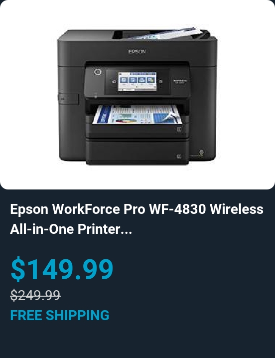275x358 pixels.
Task: Click the printed page in the output tray
Action: 137,115
